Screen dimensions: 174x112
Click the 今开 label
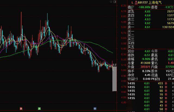pos(154,51)
